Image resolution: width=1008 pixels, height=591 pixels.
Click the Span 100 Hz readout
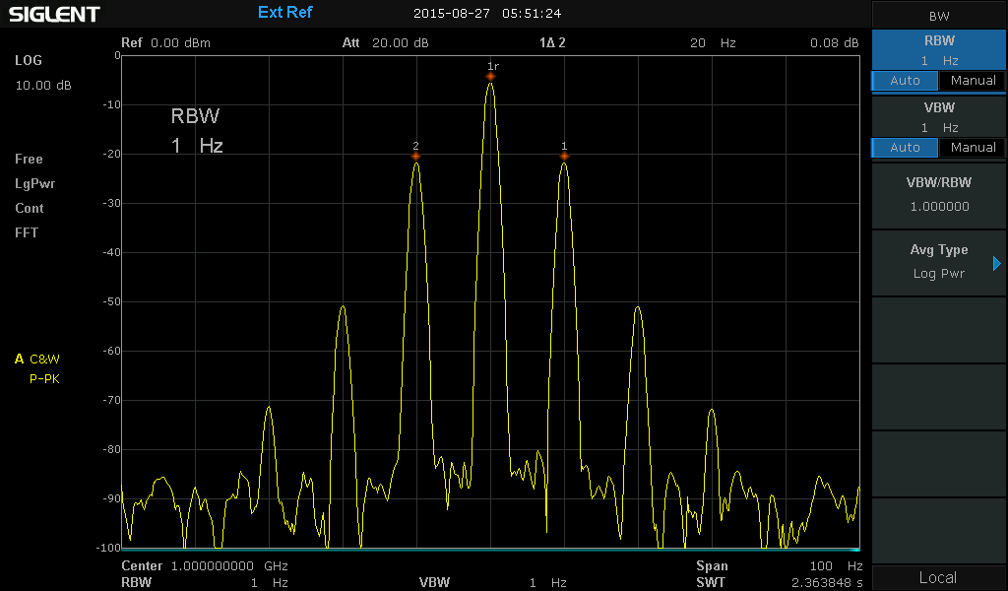(780, 566)
